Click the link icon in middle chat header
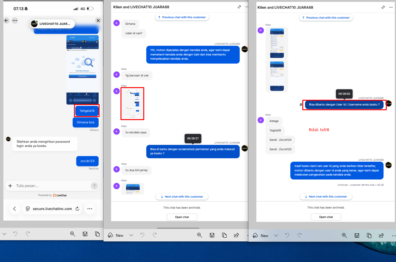The width and height of the screenshot is (396, 262). [239, 7]
